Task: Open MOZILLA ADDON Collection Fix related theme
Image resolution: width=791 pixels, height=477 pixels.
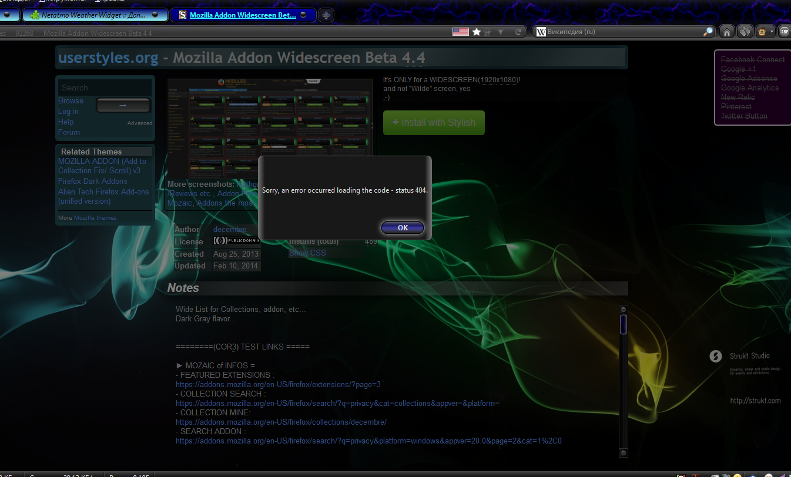Action: pyautogui.click(x=102, y=166)
